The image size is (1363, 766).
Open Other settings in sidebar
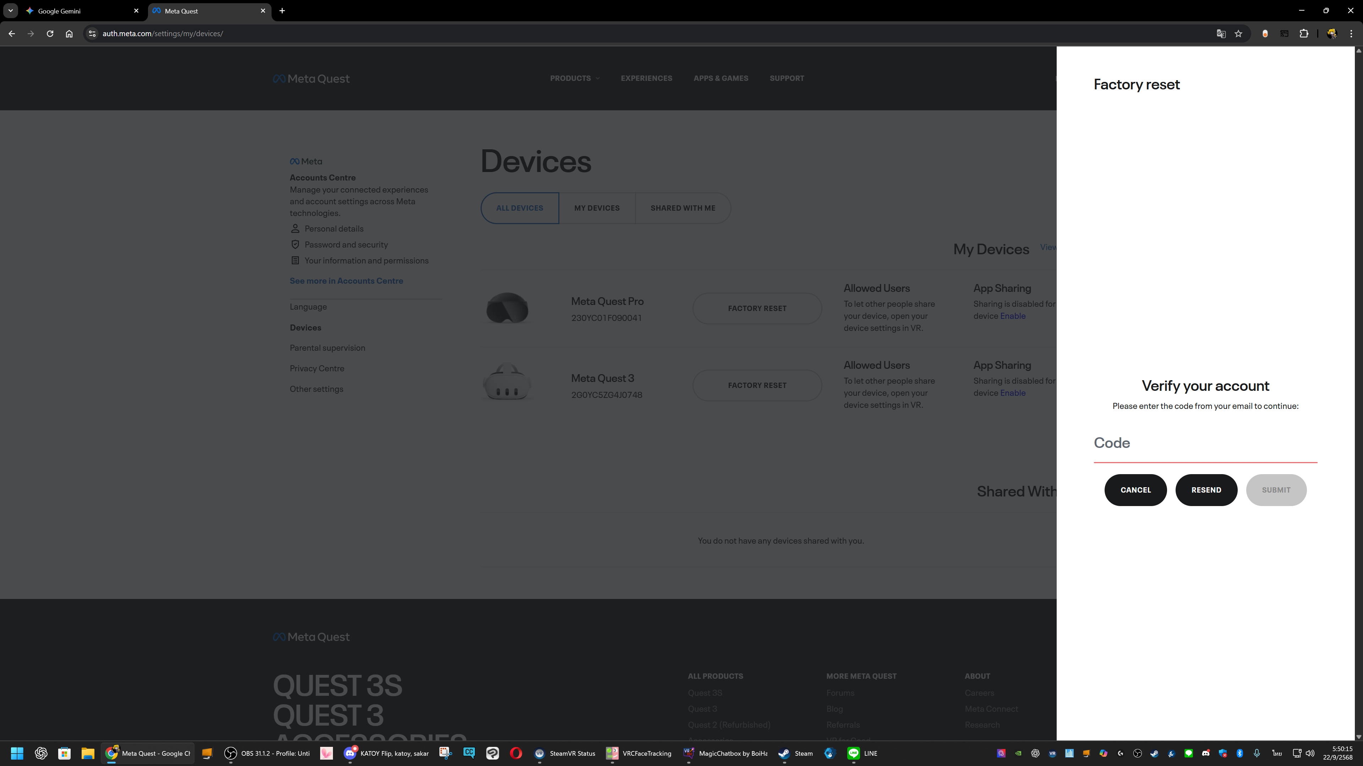click(x=316, y=389)
